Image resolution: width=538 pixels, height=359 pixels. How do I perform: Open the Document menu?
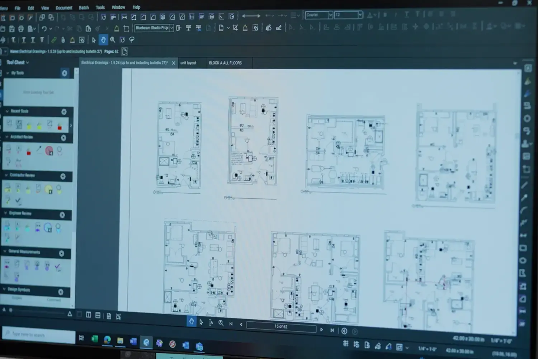(x=64, y=8)
